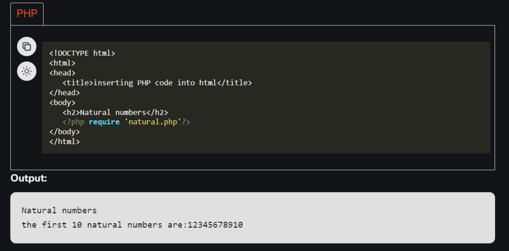Viewport: 509px width, 251px height.
Task: Click the <?php opening tag
Action: [x=73, y=122]
